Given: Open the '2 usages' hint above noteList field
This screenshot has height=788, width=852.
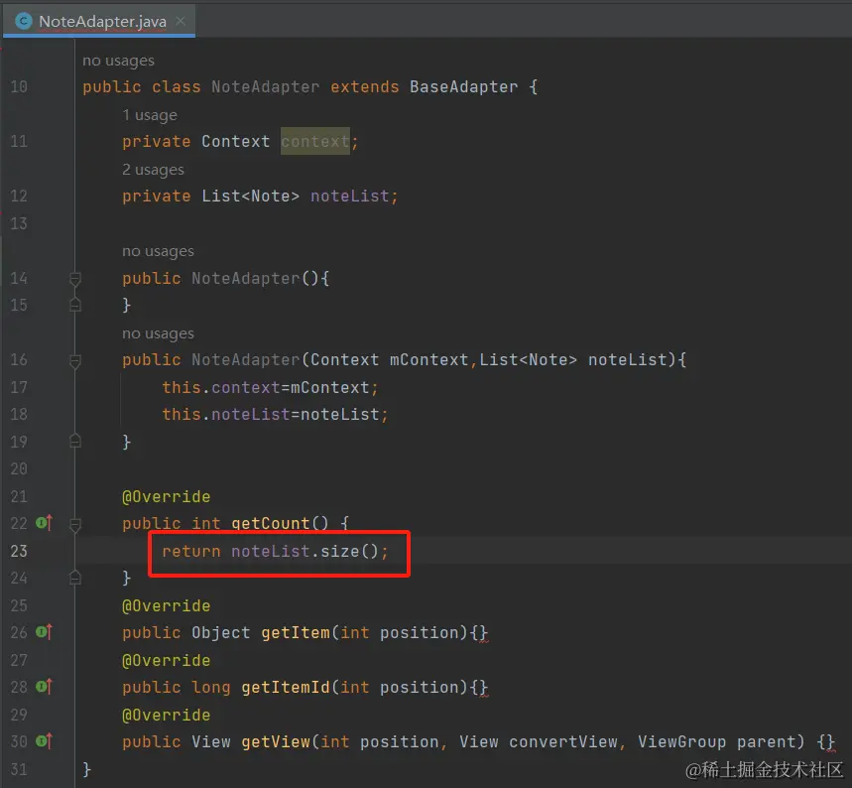Looking at the screenshot, I should tap(153, 170).
